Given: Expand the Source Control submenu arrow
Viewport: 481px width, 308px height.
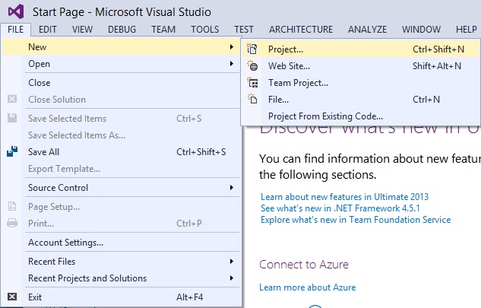Looking at the screenshot, I should [232, 188].
